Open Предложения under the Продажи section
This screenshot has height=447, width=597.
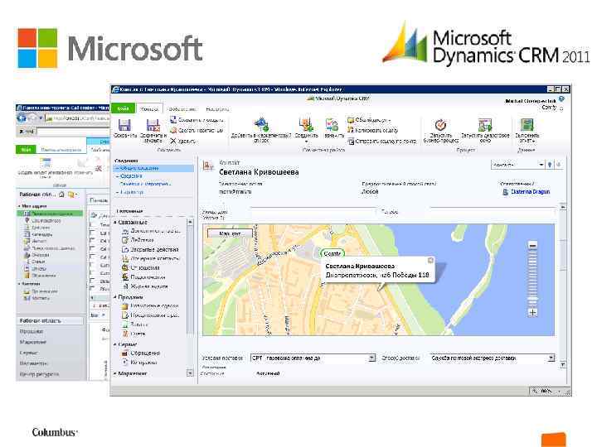point(150,315)
